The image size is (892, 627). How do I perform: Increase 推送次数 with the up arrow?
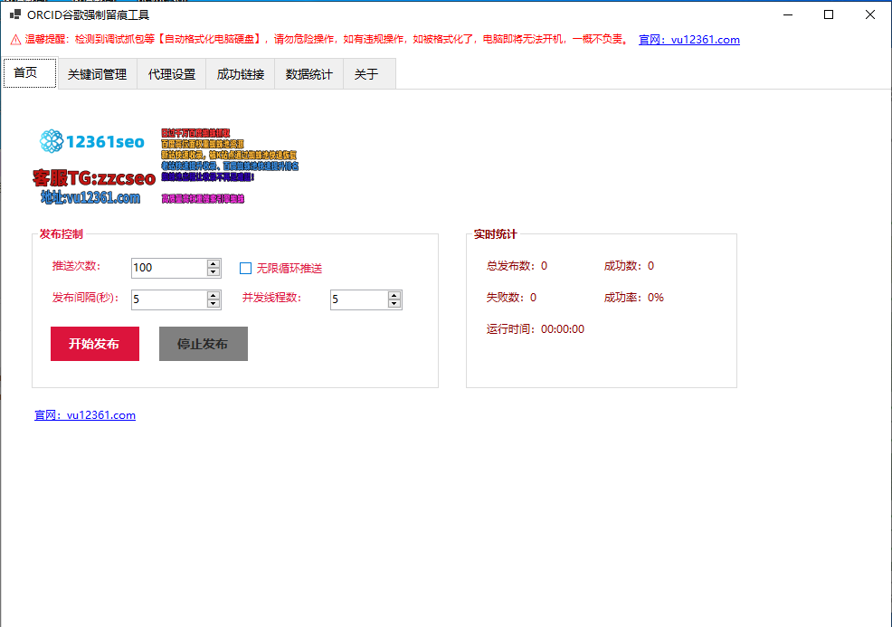(214, 263)
